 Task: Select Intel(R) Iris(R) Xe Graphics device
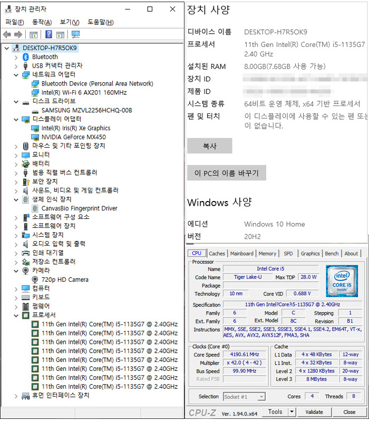coord(76,128)
